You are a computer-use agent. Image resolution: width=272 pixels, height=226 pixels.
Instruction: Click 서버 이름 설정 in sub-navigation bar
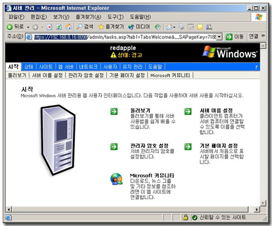click(x=48, y=75)
